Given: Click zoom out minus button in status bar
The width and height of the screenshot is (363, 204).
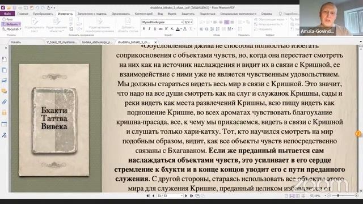Looking at the screenshot, I should click(328, 195).
